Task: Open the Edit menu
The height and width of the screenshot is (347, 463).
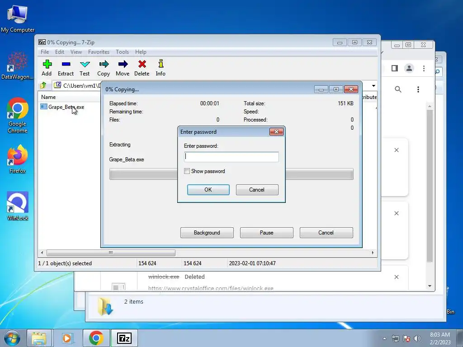Action: (60, 52)
